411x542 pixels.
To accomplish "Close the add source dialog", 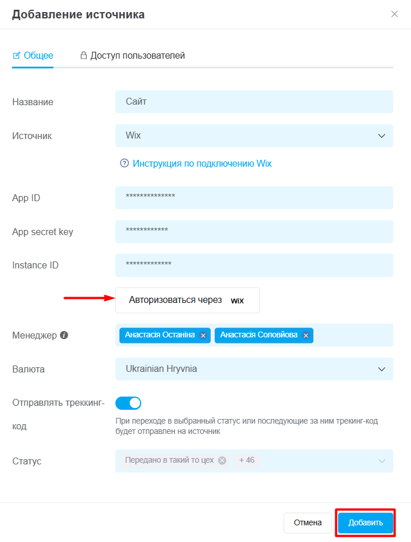I will click(x=394, y=14).
